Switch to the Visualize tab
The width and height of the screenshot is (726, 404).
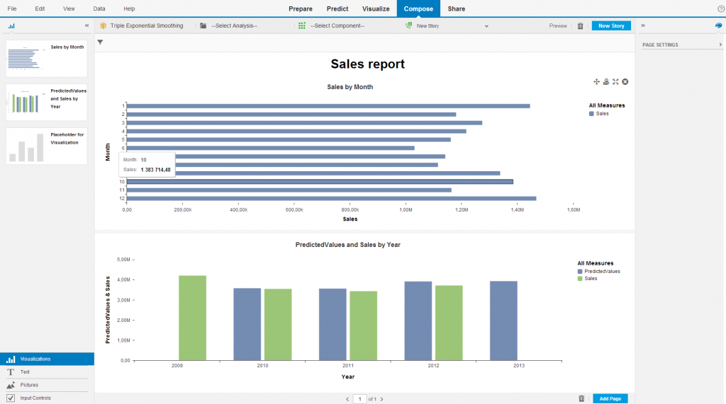376,8
